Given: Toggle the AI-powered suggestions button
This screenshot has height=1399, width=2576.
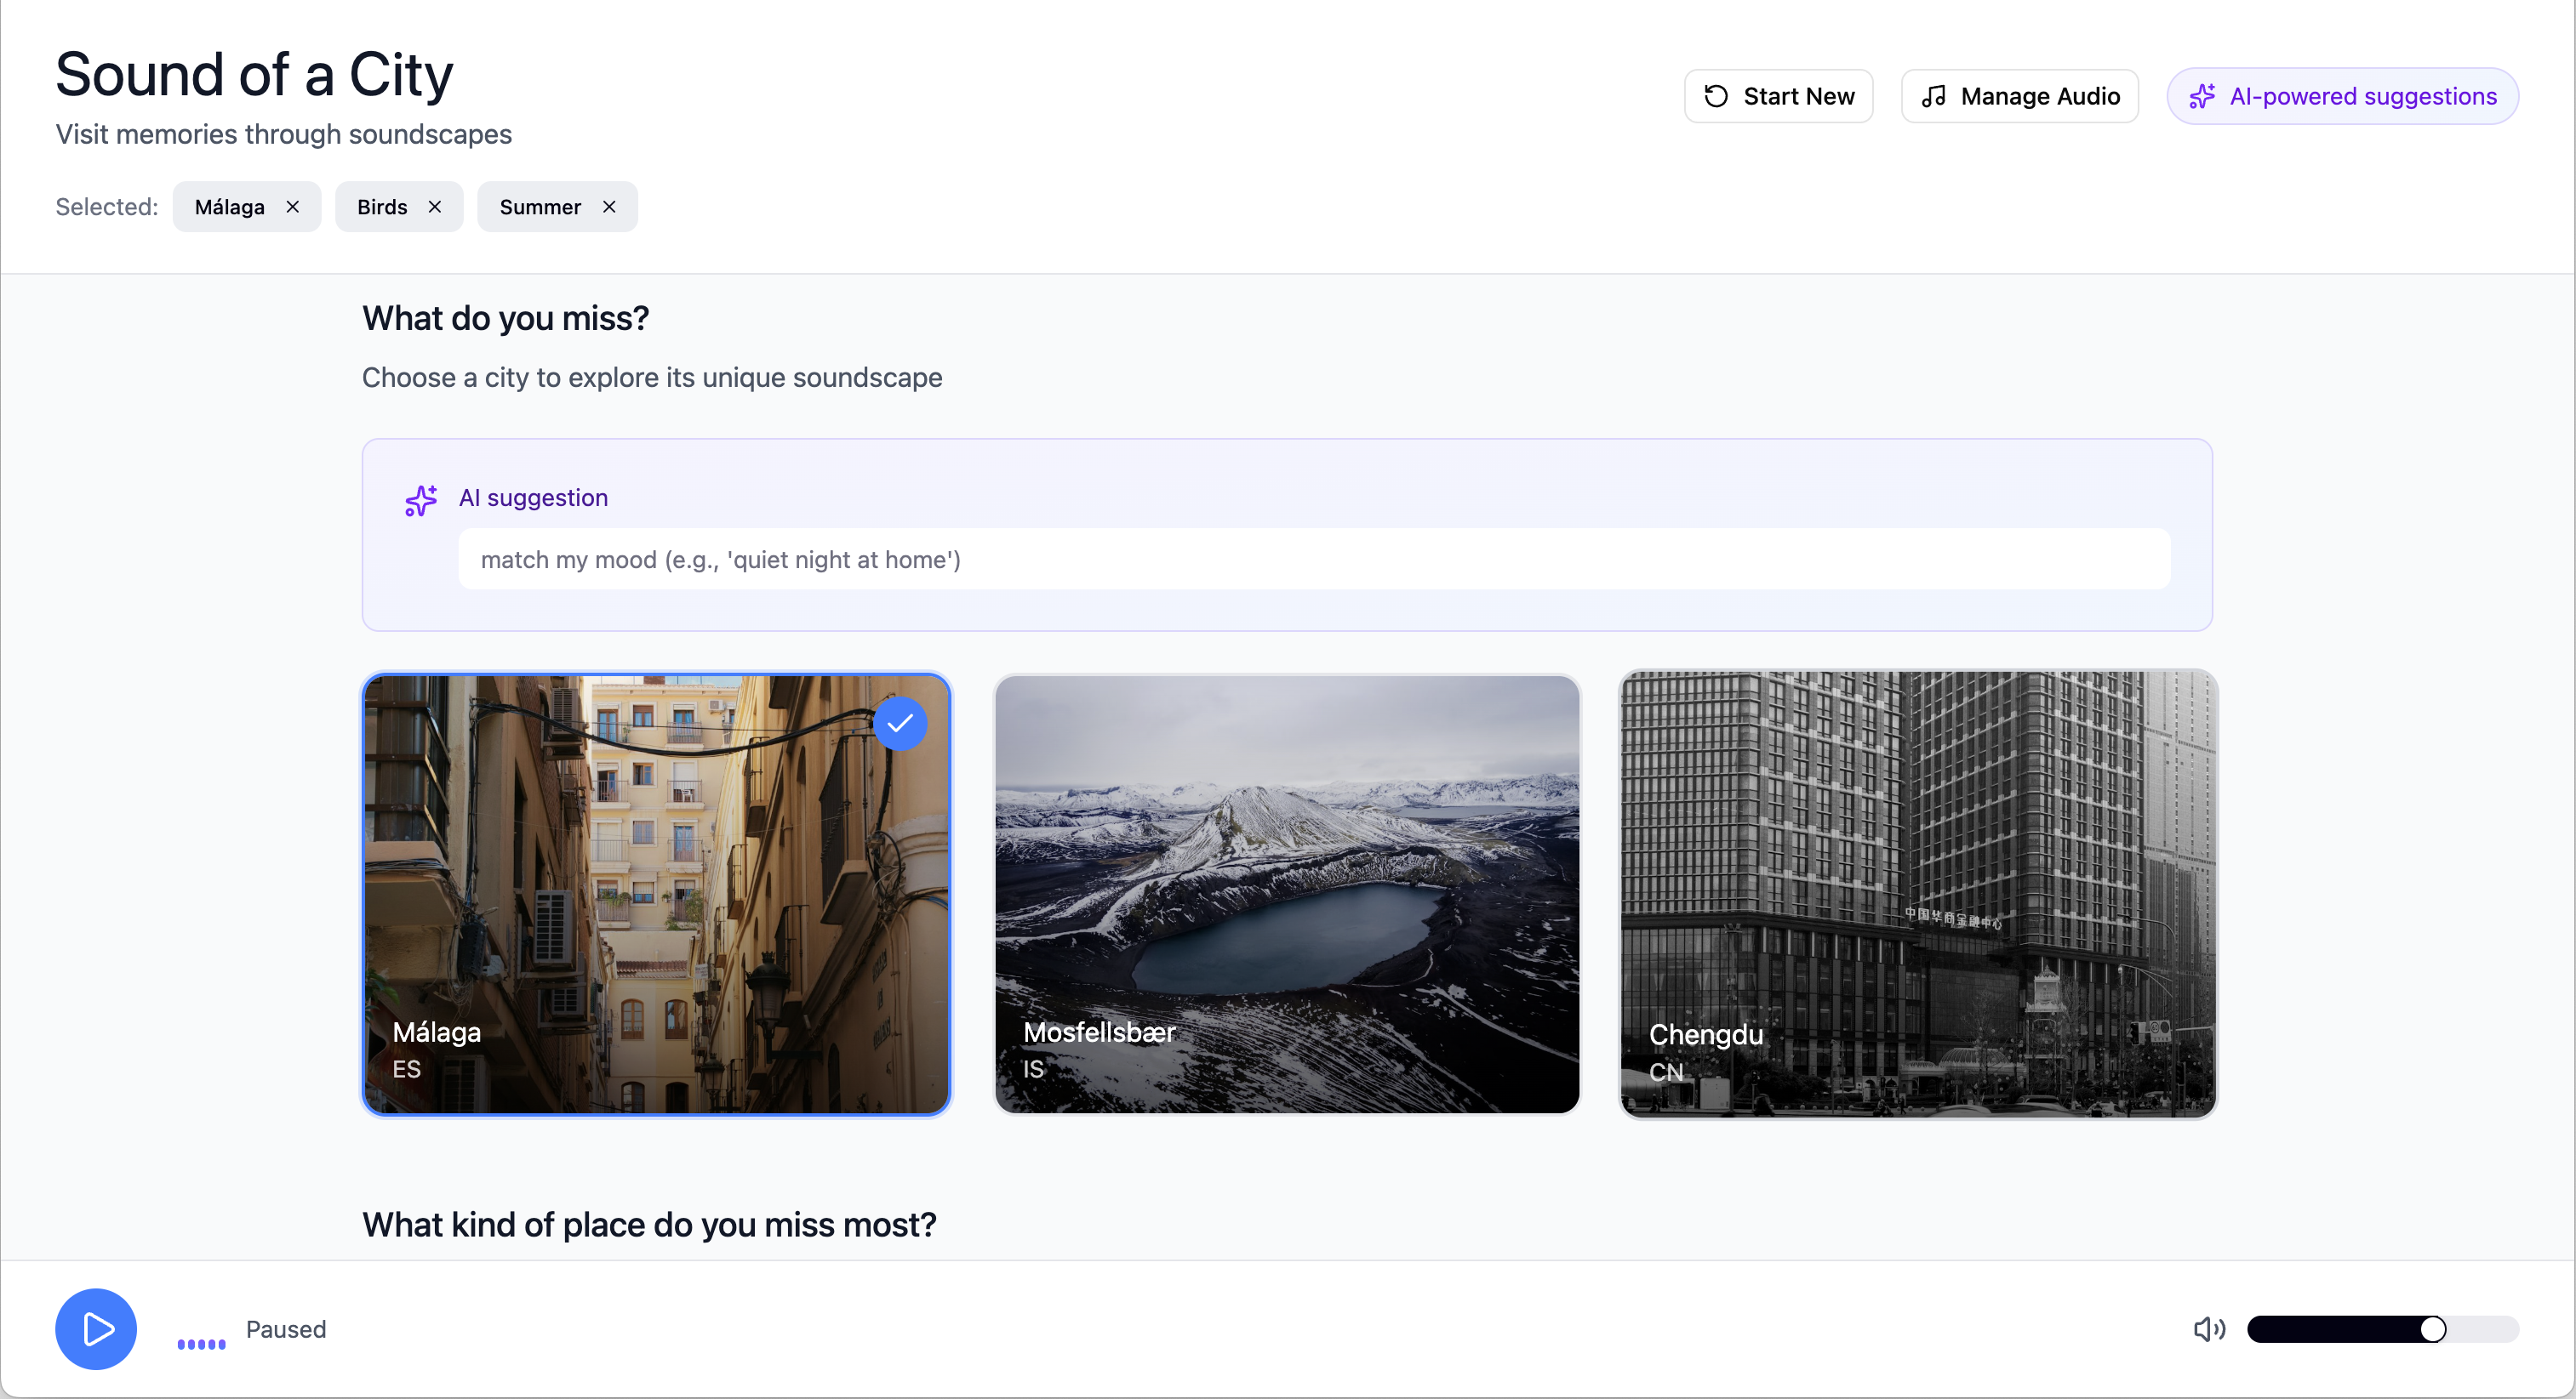Looking at the screenshot, I should pyautogui.click(x=2342, y=96).
